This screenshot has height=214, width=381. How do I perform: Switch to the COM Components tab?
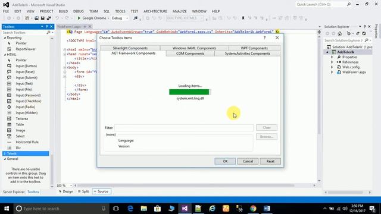pos(190,53)
